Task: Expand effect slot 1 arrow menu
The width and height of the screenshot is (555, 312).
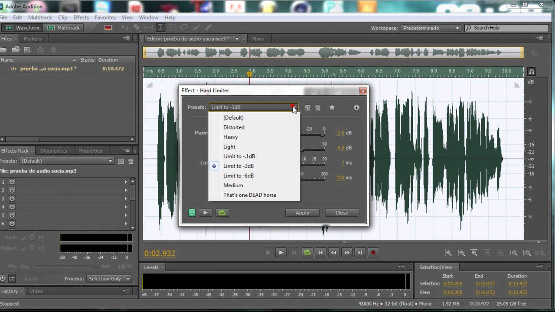Action: coord(126,182)
